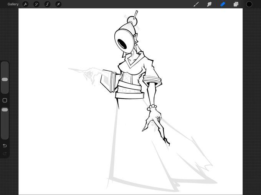Select the Smudge tool
The height and width of the screenshot is (195, 261).
[x=209, y=4]
